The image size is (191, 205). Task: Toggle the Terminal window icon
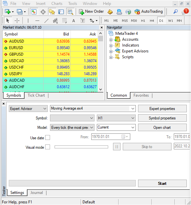pos(61,12)
